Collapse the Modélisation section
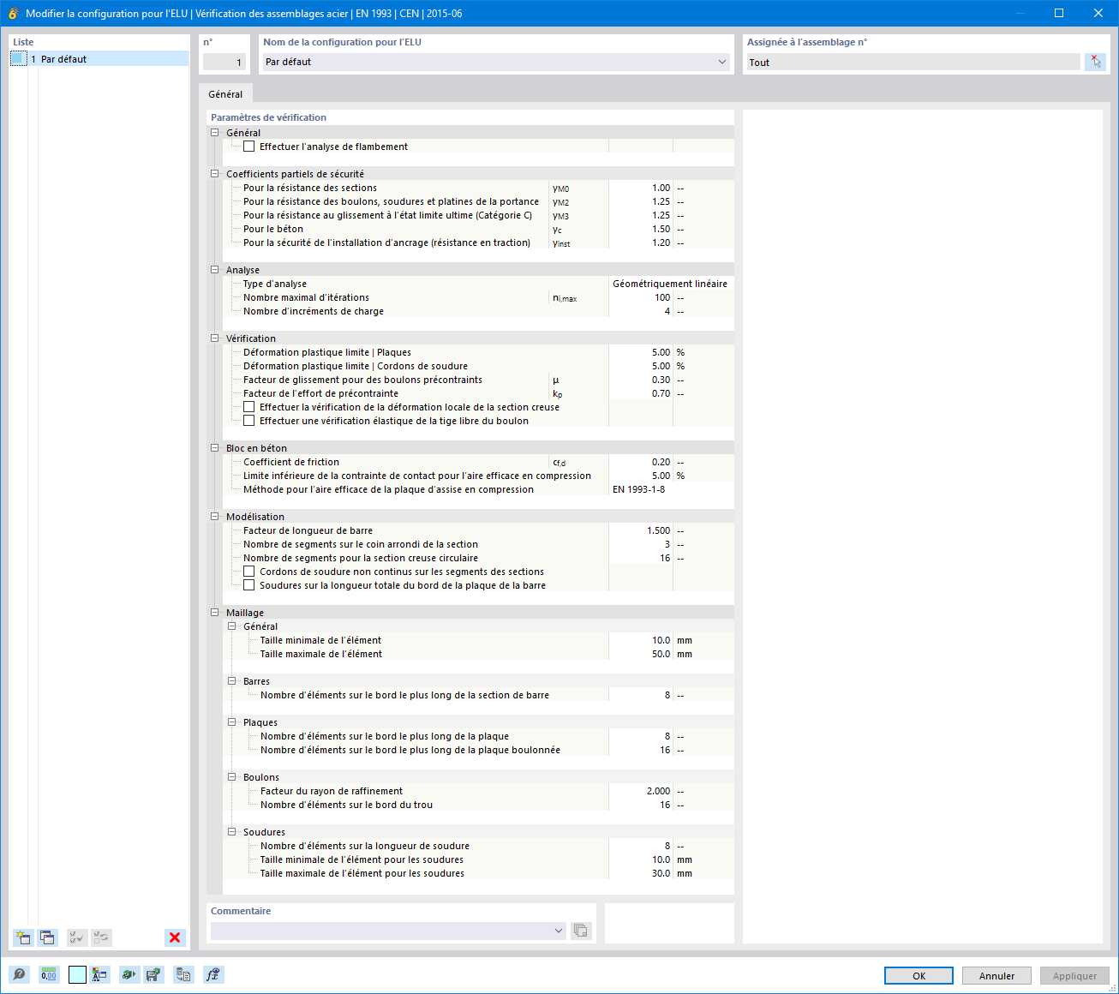Screen dimensions: 1119x994 [x=215, y=517]
